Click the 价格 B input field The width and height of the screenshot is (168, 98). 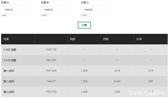click(x=55, y=10)
